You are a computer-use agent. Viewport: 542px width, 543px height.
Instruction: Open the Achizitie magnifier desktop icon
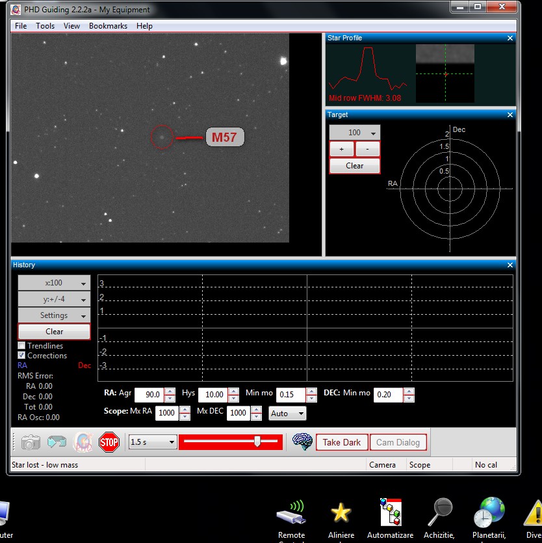(439, 520)
